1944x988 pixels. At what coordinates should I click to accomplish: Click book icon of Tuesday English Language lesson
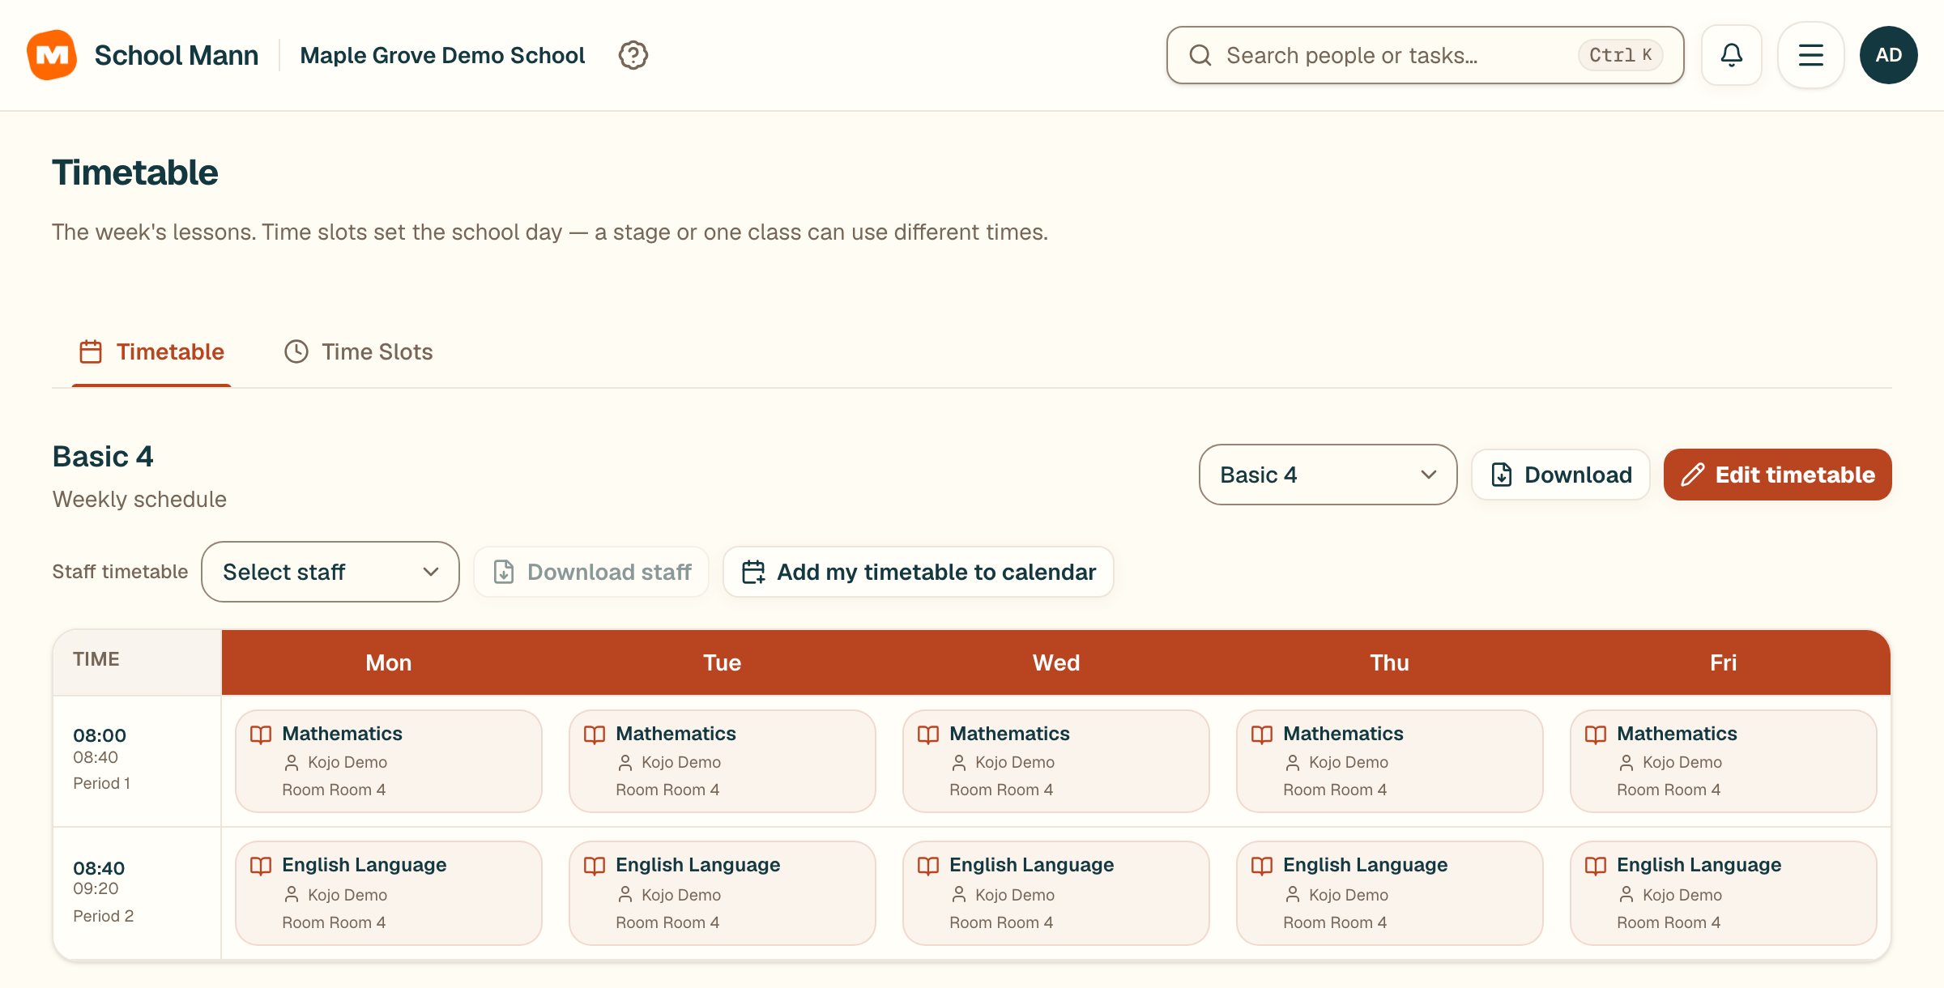point(595,866)
